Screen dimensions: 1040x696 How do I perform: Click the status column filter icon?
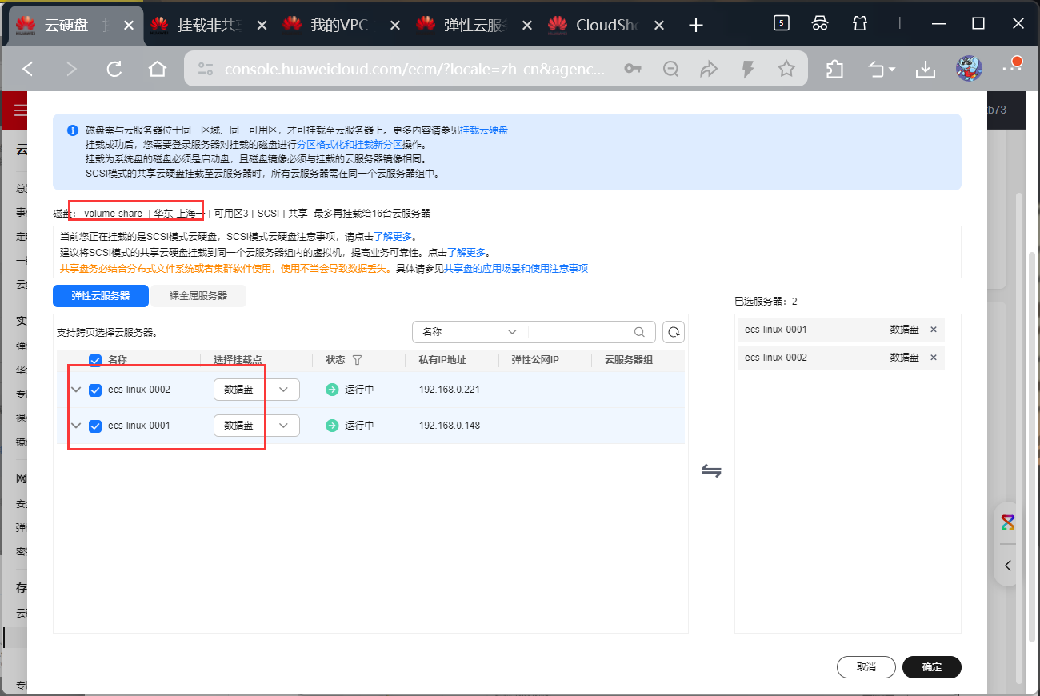tap(358, 360)
